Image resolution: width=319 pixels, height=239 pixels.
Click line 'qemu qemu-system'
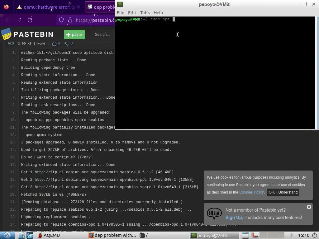pyautogui.click(x=44, y=135)
